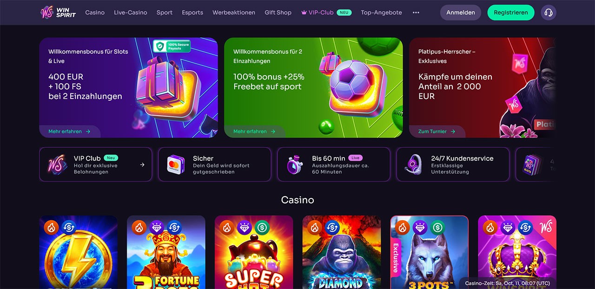595x289 pixels.
Task: Select the Live-Casino menu item
Action: click(x=131, y=13)
